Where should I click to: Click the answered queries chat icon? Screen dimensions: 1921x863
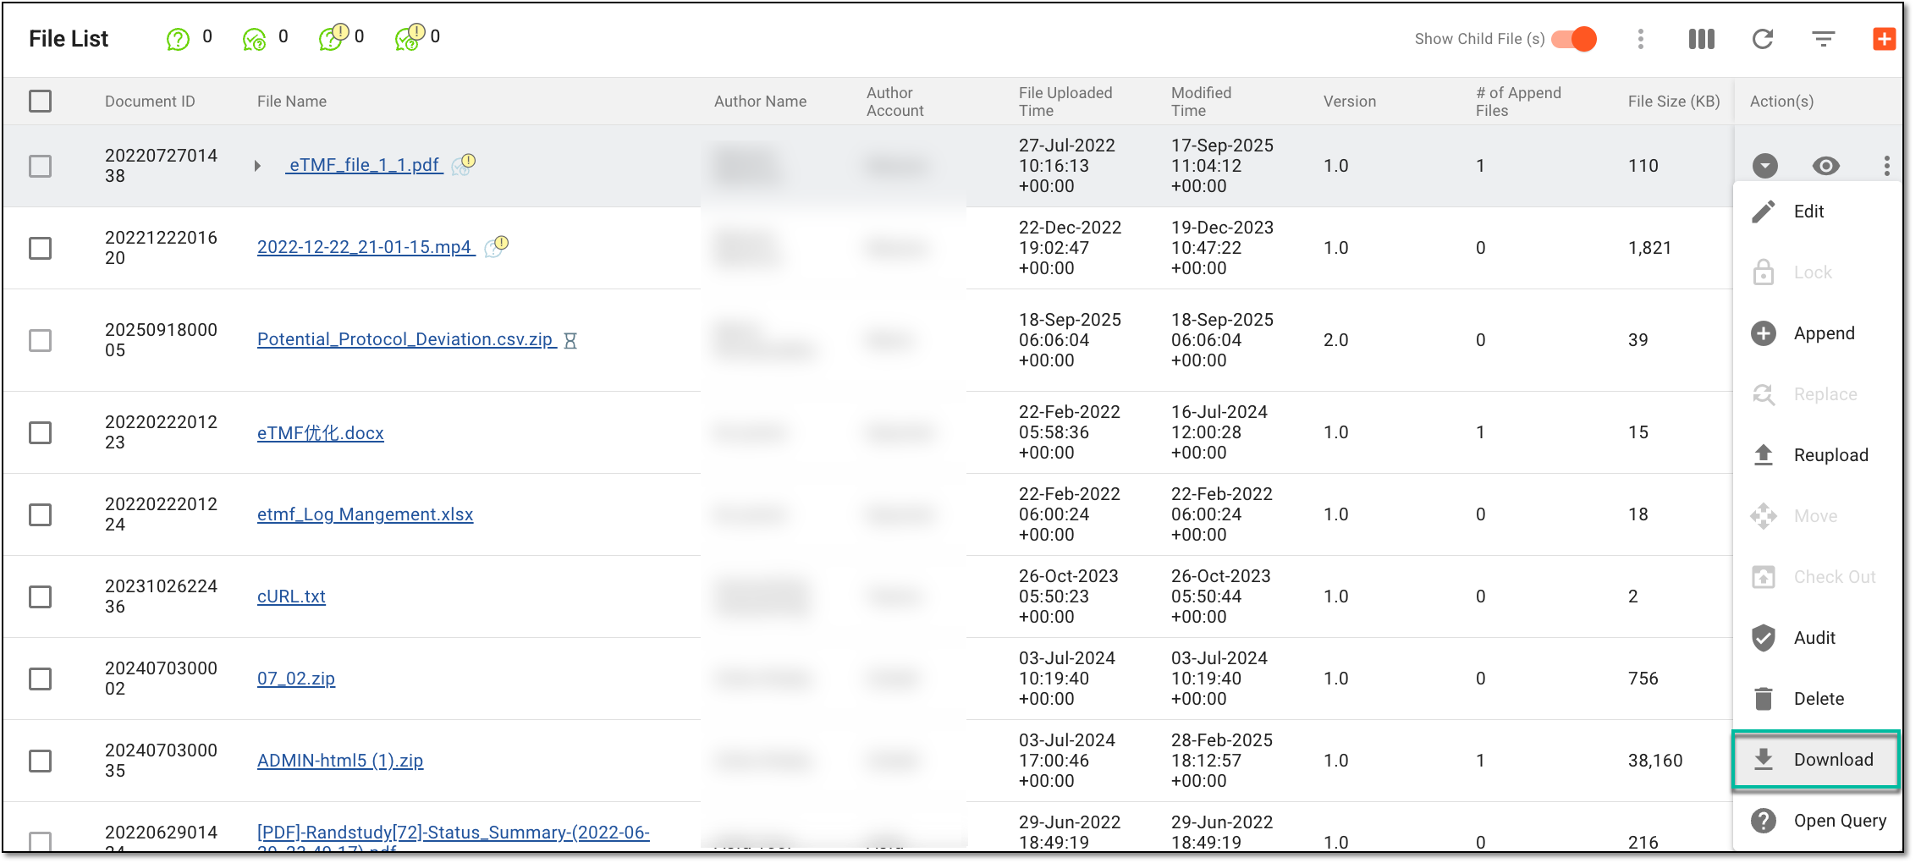[x=254, y=39]
